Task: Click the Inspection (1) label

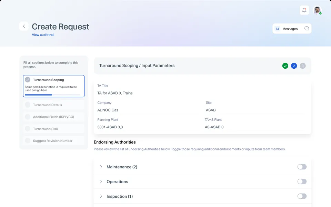Action: pyautogui.click(x=120, y=196)
